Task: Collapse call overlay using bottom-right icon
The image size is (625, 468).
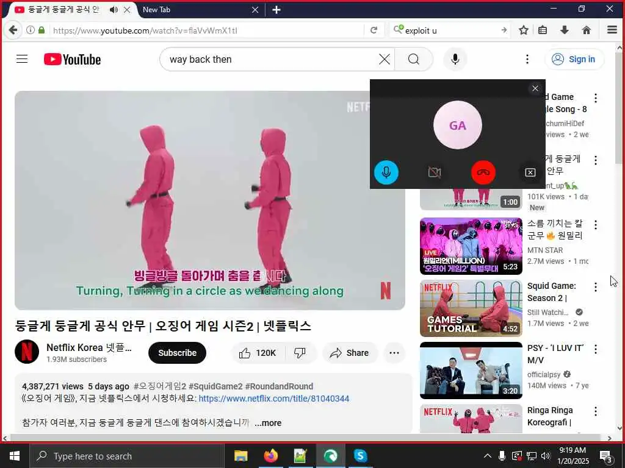Action: (x=530, y=172)
